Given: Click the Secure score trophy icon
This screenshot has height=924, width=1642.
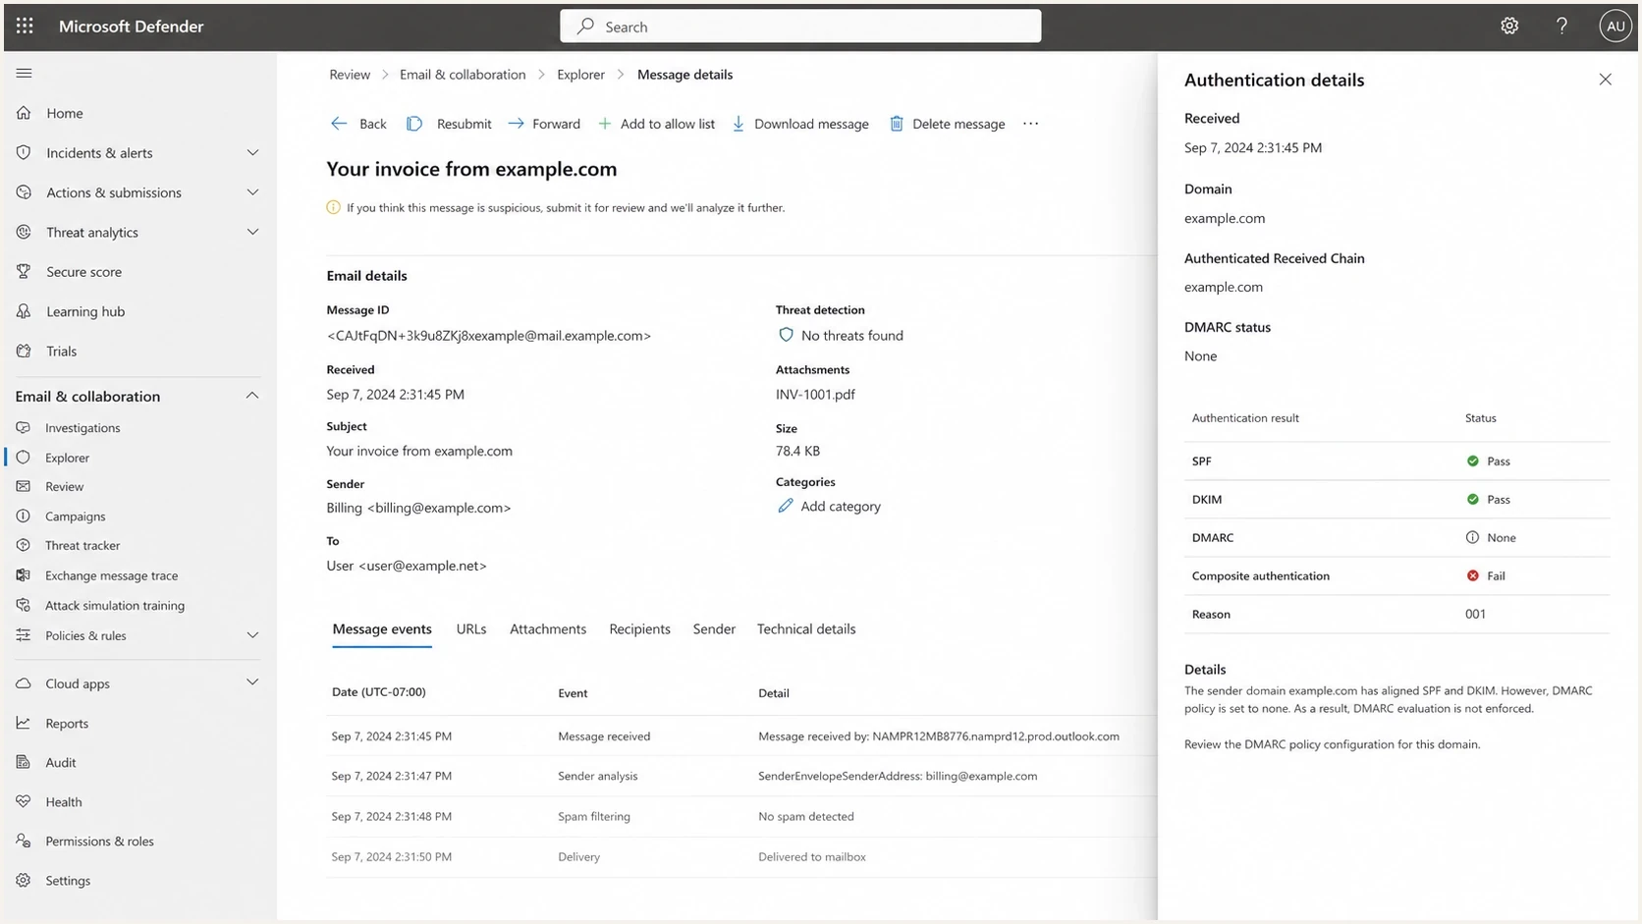Looking at the screenshot, I should coord(24,271).
